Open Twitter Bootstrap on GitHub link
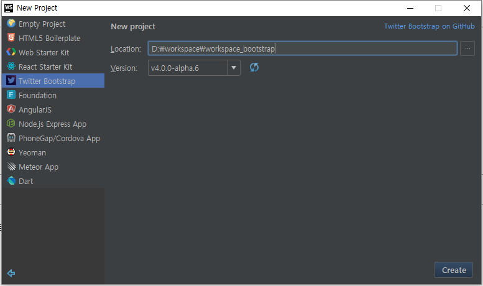The width and height of the screenshot is (483, 286). point(429,26)
